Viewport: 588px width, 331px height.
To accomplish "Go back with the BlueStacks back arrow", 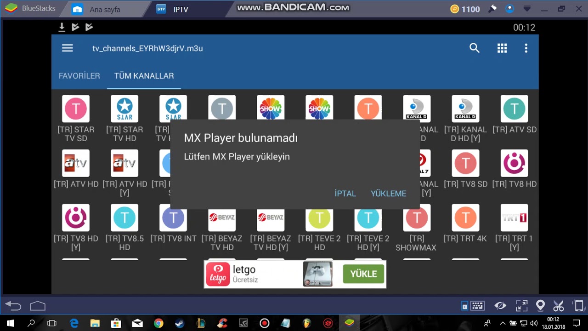I will click(x=13, y=306).
